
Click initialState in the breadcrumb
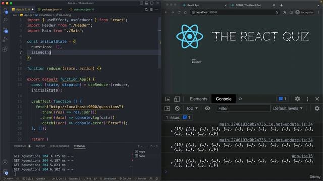click(44, 15)
